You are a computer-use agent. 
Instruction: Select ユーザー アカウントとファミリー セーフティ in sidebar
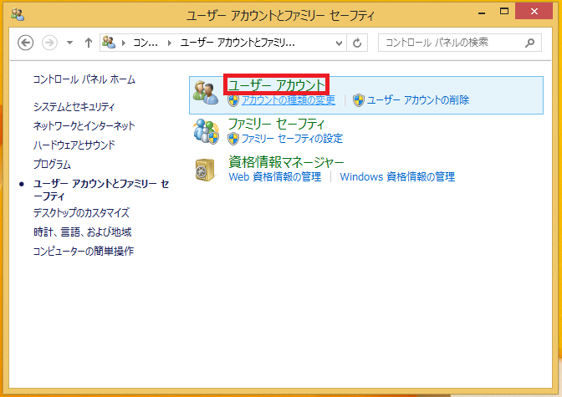(101, 190)
